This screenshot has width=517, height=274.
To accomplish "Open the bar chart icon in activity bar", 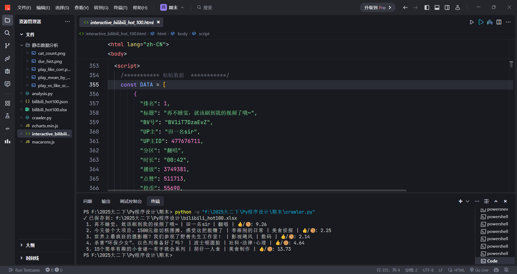I will click(8, 141).
